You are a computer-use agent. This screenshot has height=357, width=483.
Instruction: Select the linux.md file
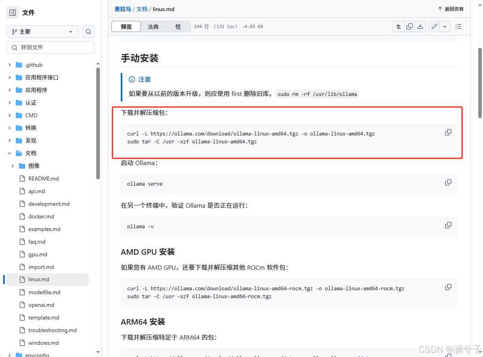pyautogui.click(x=47, y=280)
